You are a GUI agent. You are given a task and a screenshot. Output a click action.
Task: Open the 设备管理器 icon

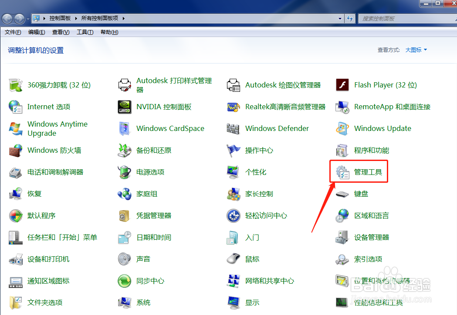[342, 238]
